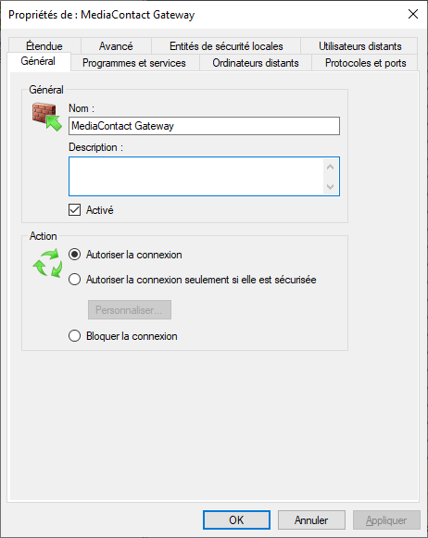Show the Protocoles et ports tab

pyautogui.click(x=366, y=63)
